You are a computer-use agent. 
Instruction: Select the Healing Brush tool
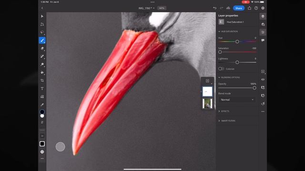(42, 57)
